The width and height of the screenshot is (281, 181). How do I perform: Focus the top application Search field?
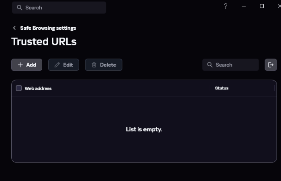tap(60, 8)
